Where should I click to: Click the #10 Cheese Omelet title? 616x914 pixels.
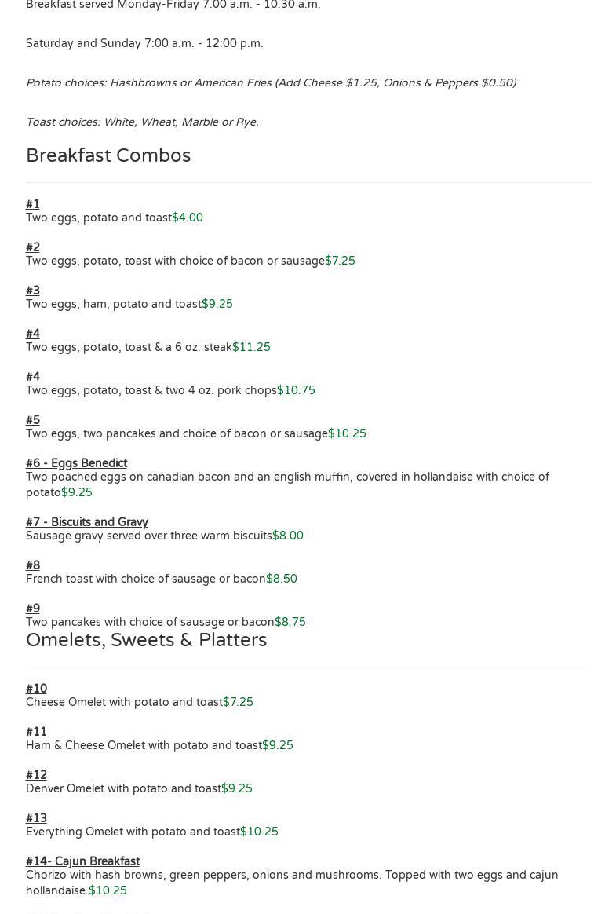(x=36, y=689)
